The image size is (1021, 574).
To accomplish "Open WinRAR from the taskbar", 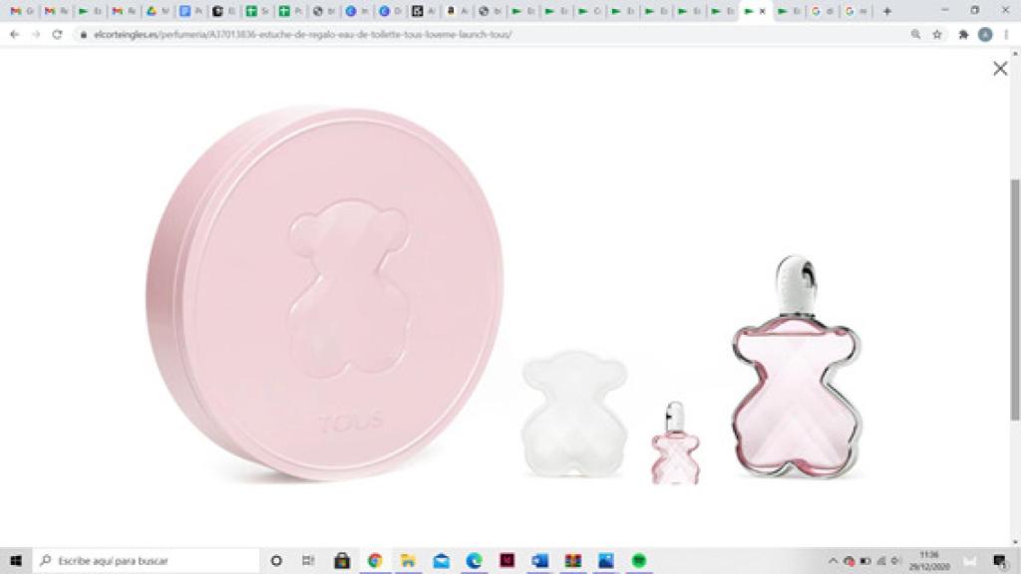I will pos(573,560).
